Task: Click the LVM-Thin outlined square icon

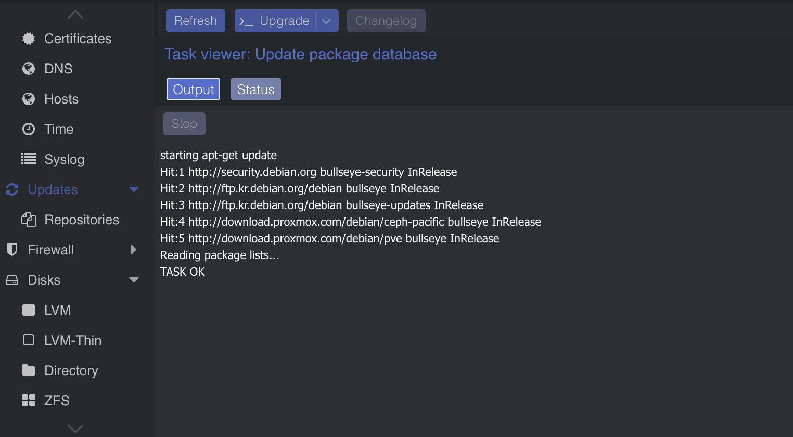Action: [x=29, y=340]
